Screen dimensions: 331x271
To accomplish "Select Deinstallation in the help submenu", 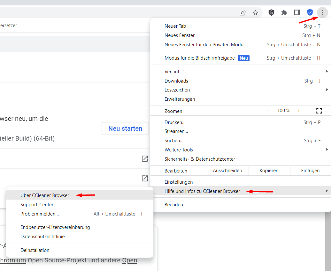I will (x=35, y=250).
